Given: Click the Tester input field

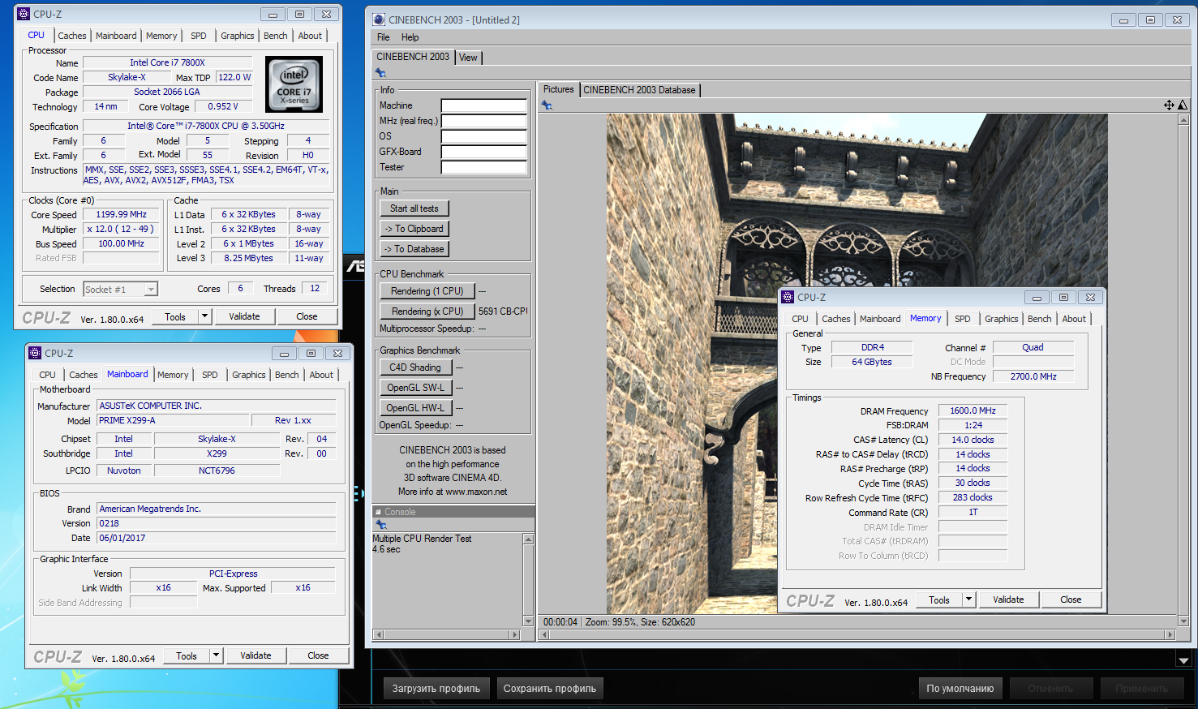Looking at the screenshot, I should point(483,167).
